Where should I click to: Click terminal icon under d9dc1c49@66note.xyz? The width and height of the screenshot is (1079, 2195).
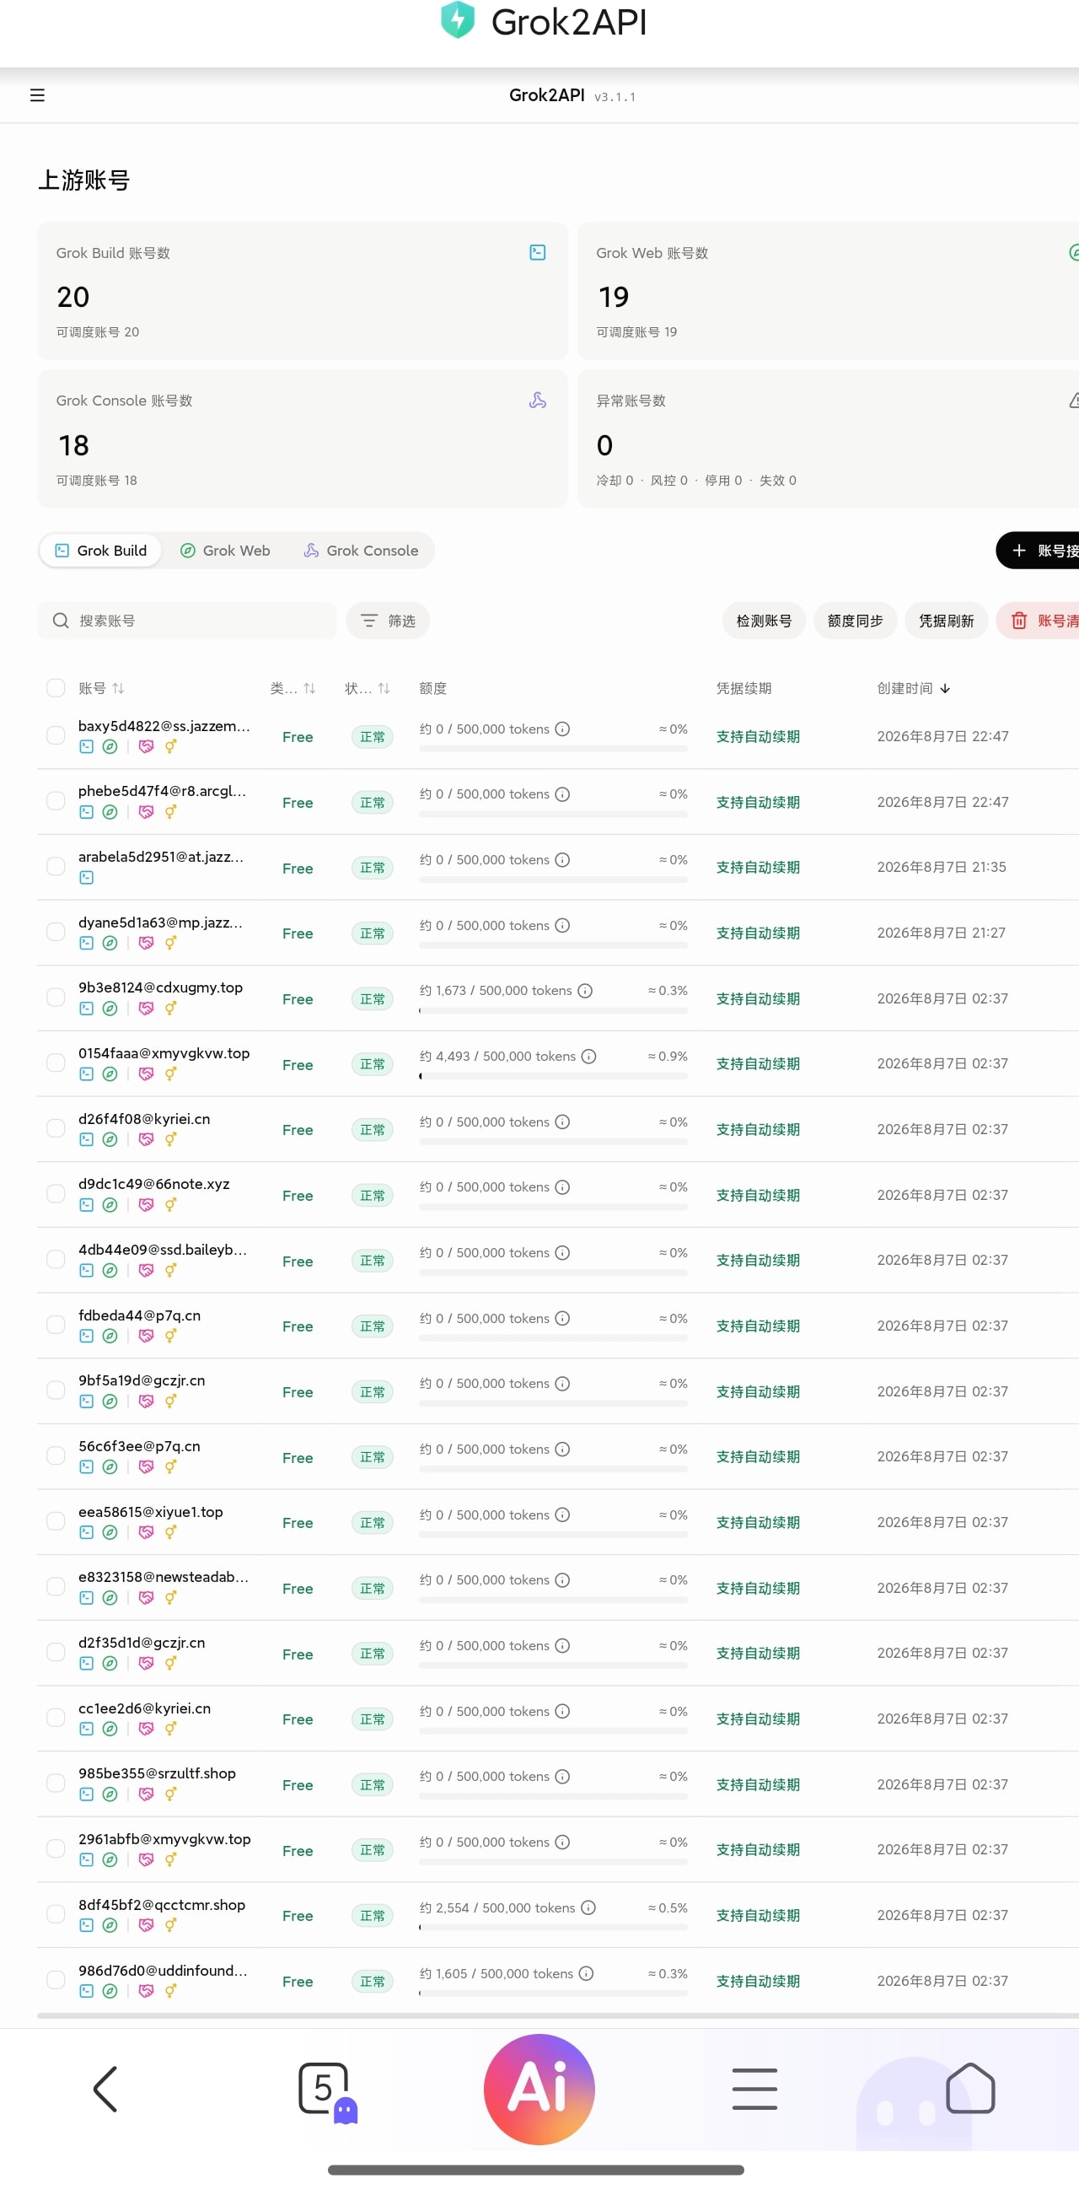[86, 1205]
